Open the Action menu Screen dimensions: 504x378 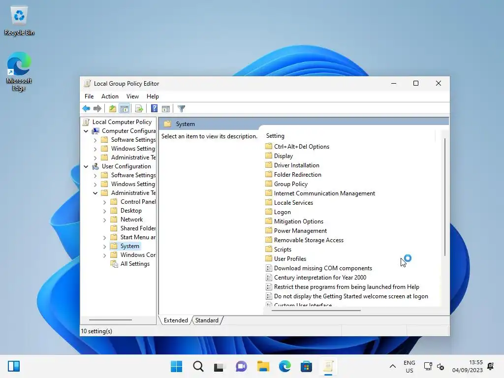click(110, 96)
